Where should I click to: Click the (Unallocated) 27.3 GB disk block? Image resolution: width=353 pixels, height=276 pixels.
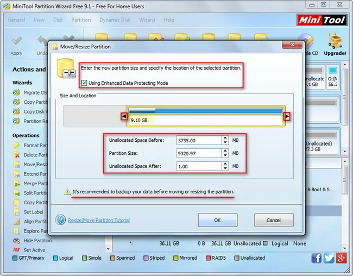tap(322, 141)
